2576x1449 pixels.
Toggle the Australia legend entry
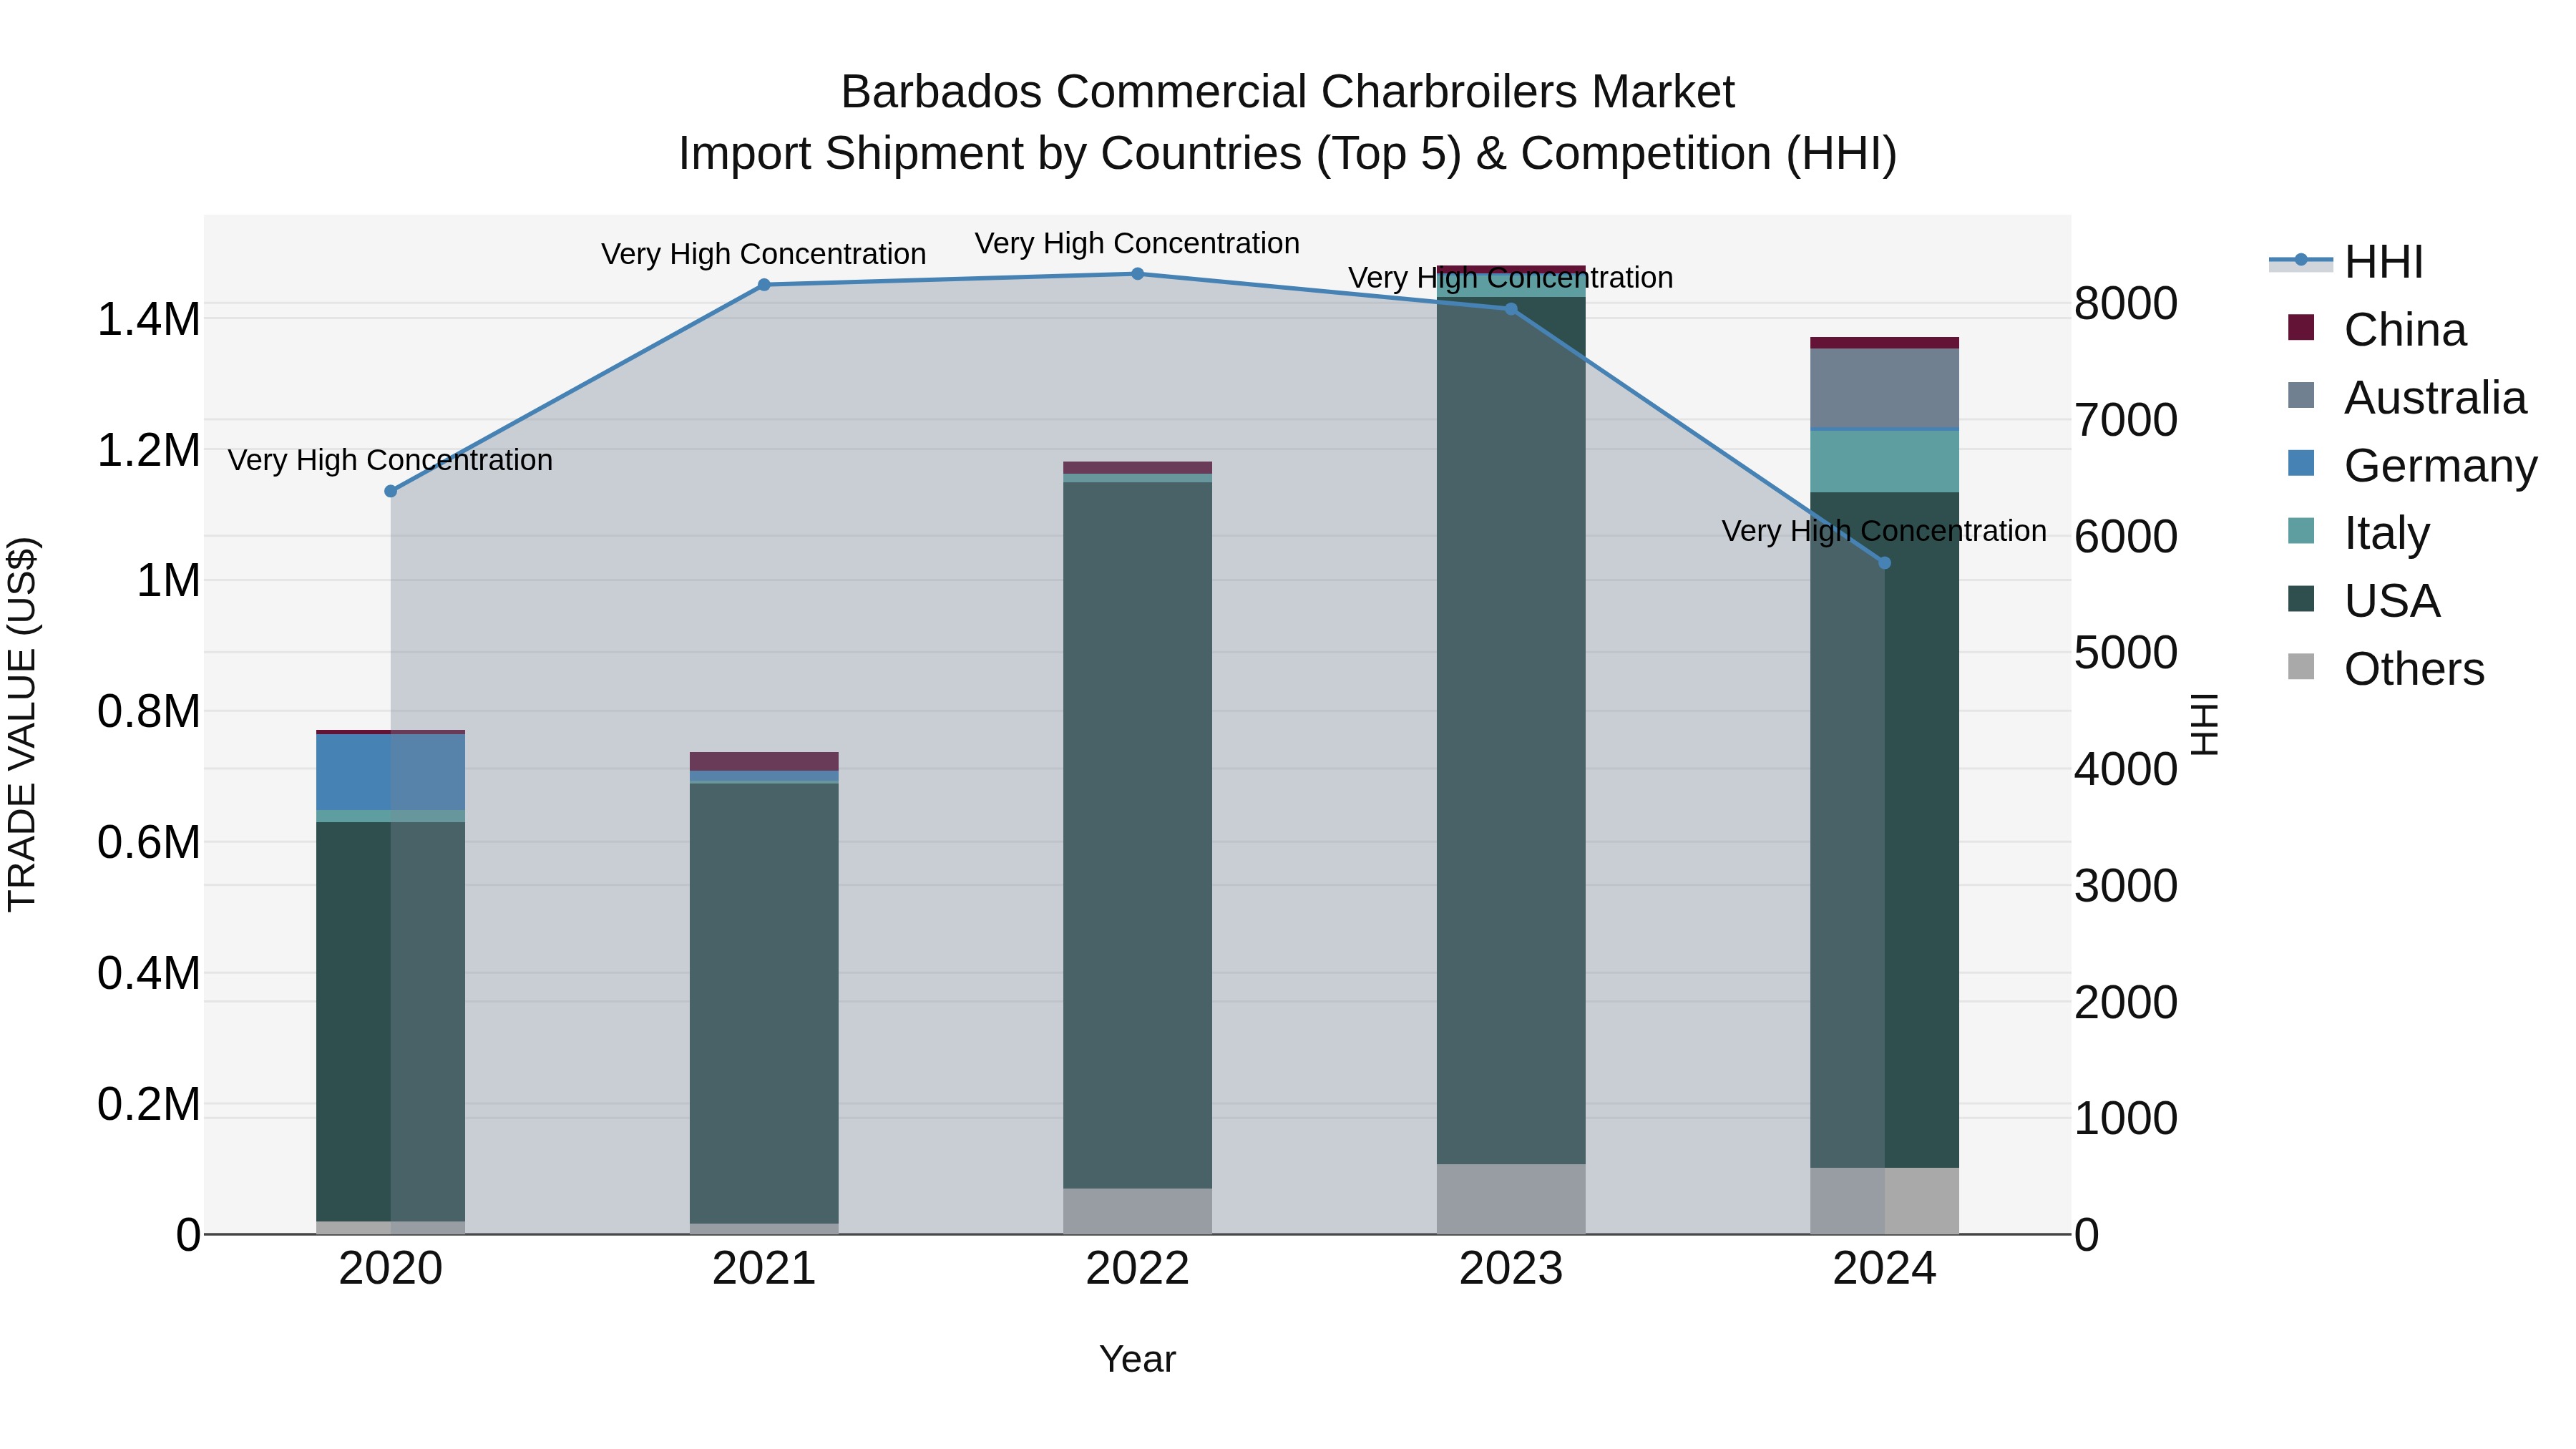point(2407,398)
